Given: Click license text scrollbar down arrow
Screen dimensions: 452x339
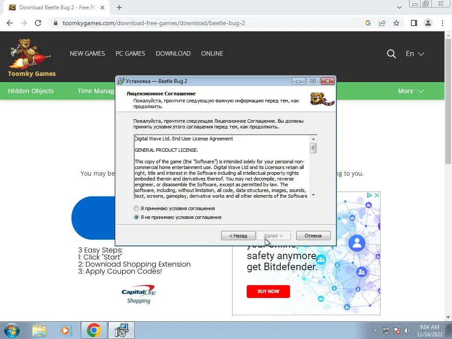Looking at the screenshot, I should (x=313, y=195).
